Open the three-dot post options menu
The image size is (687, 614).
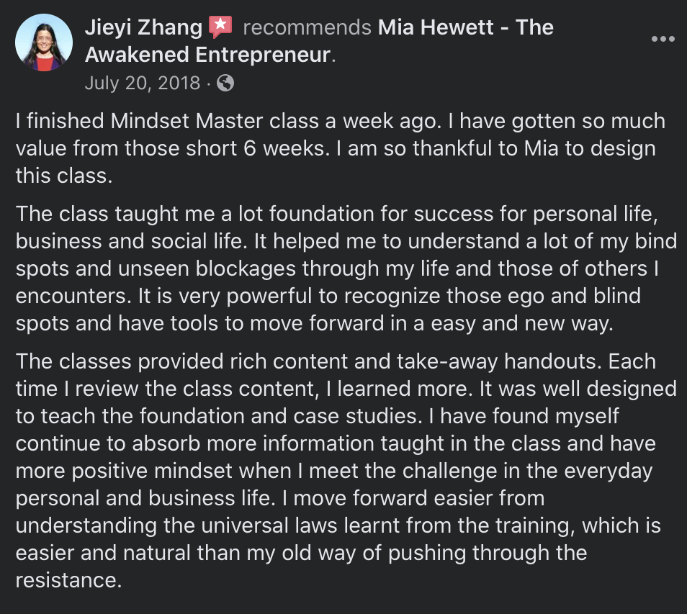663,39
